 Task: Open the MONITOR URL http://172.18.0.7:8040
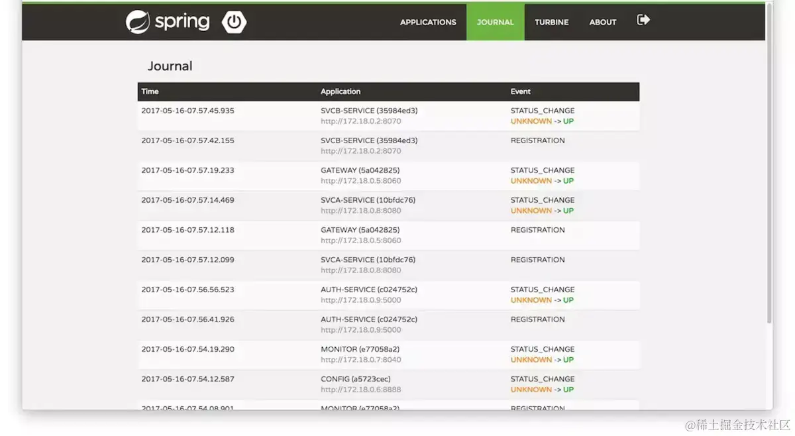pos(361,360)
